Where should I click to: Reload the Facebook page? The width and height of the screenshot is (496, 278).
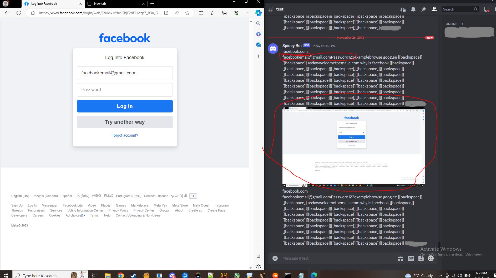click(x=19, y=13)
